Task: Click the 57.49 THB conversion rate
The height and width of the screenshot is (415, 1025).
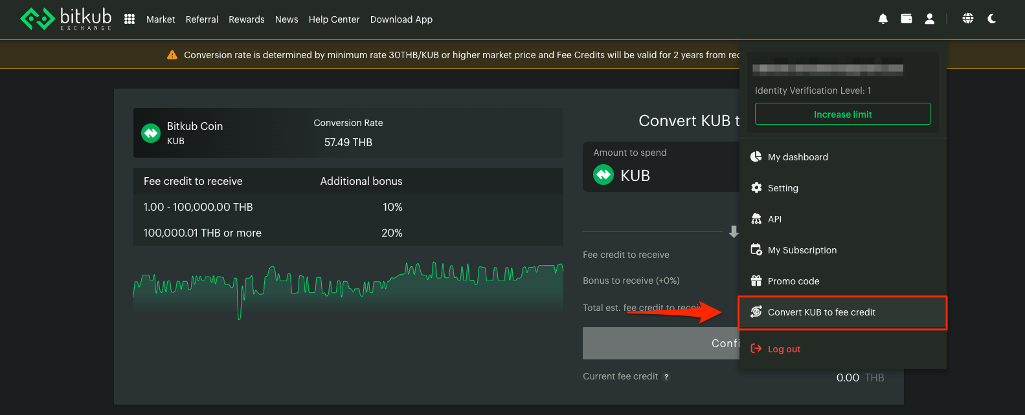Action: (348, 142)
